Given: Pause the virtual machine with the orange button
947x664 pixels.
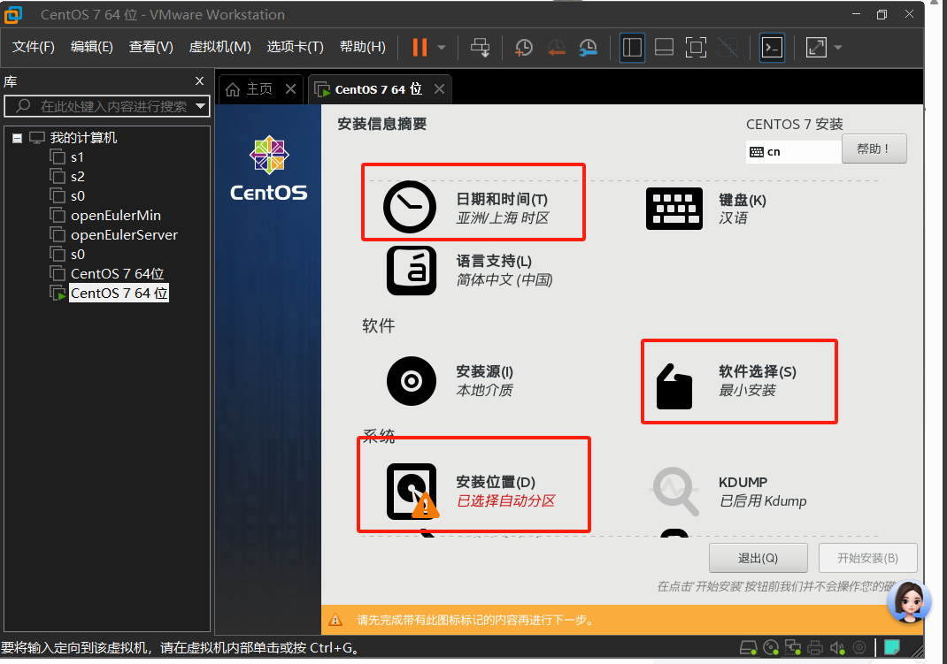Looking at the screenshot, I should [x=420, y=47].
